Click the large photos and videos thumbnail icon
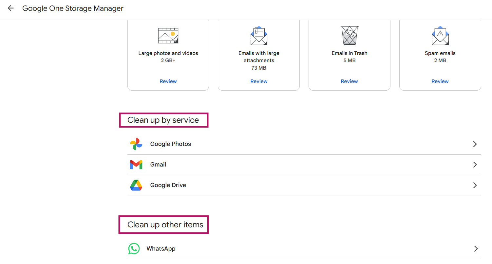The image size is (492, 264). pos(168,35)
